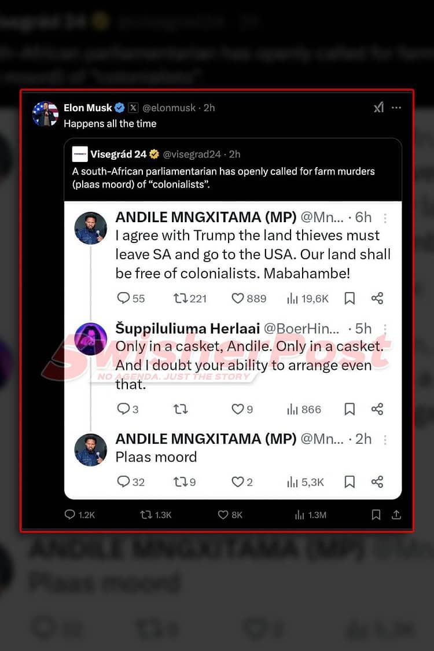Open the three-dot more menu on Musk's post
Viewport: 434px width, 651px height.
pos(396,108)
